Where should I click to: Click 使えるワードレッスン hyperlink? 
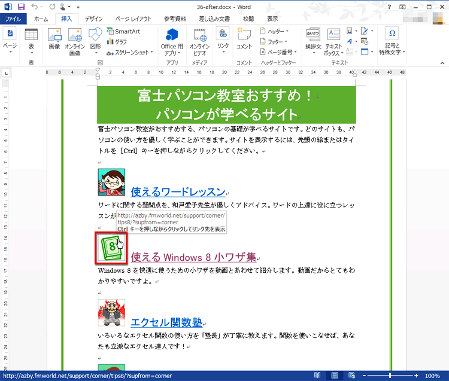[x=178, y=191]
